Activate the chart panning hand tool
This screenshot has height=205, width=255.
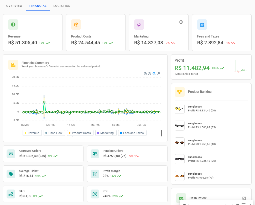(x=159, y=74)
